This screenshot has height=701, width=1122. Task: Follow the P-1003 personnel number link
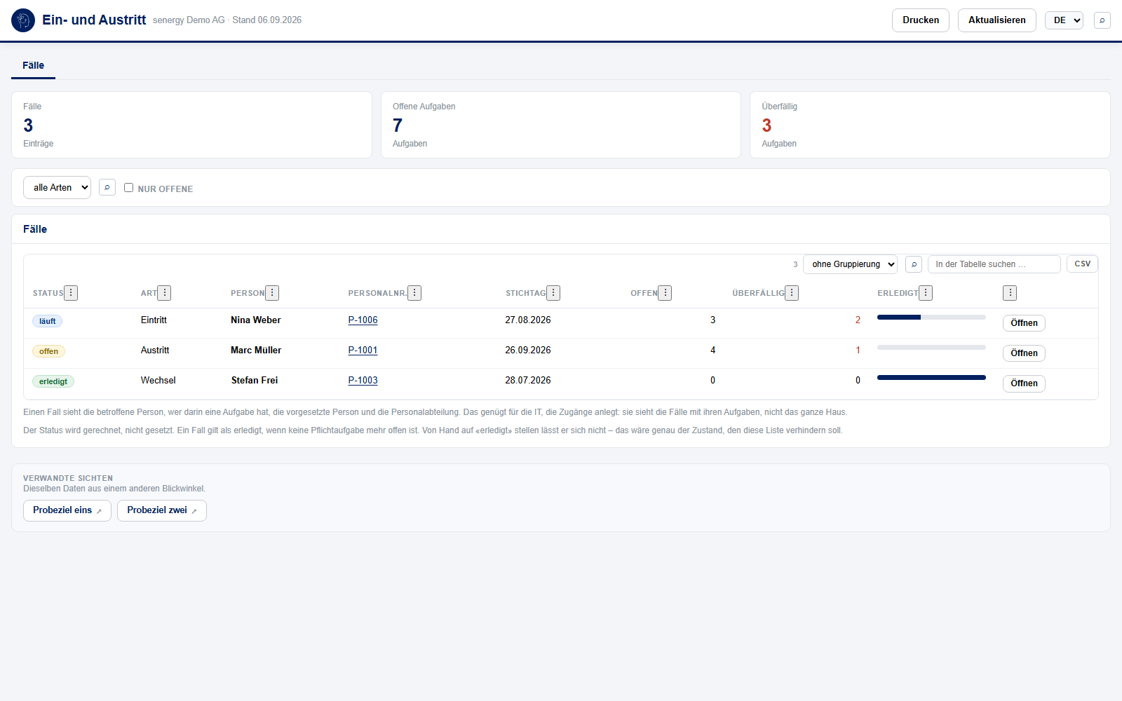click(363, 381)
